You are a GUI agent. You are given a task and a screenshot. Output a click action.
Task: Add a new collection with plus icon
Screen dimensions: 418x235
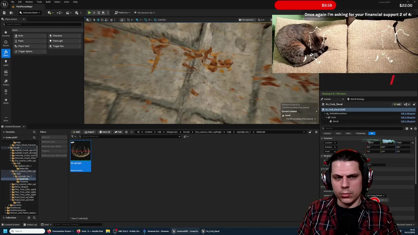pos(29,218)
